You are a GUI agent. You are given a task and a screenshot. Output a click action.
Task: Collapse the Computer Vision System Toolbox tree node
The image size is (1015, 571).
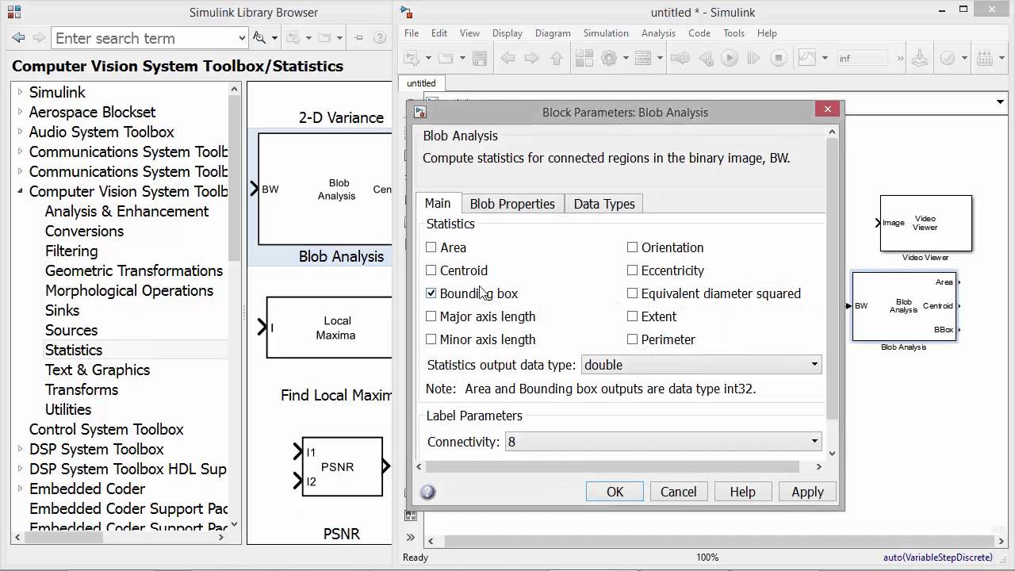(x=21, y=191)
